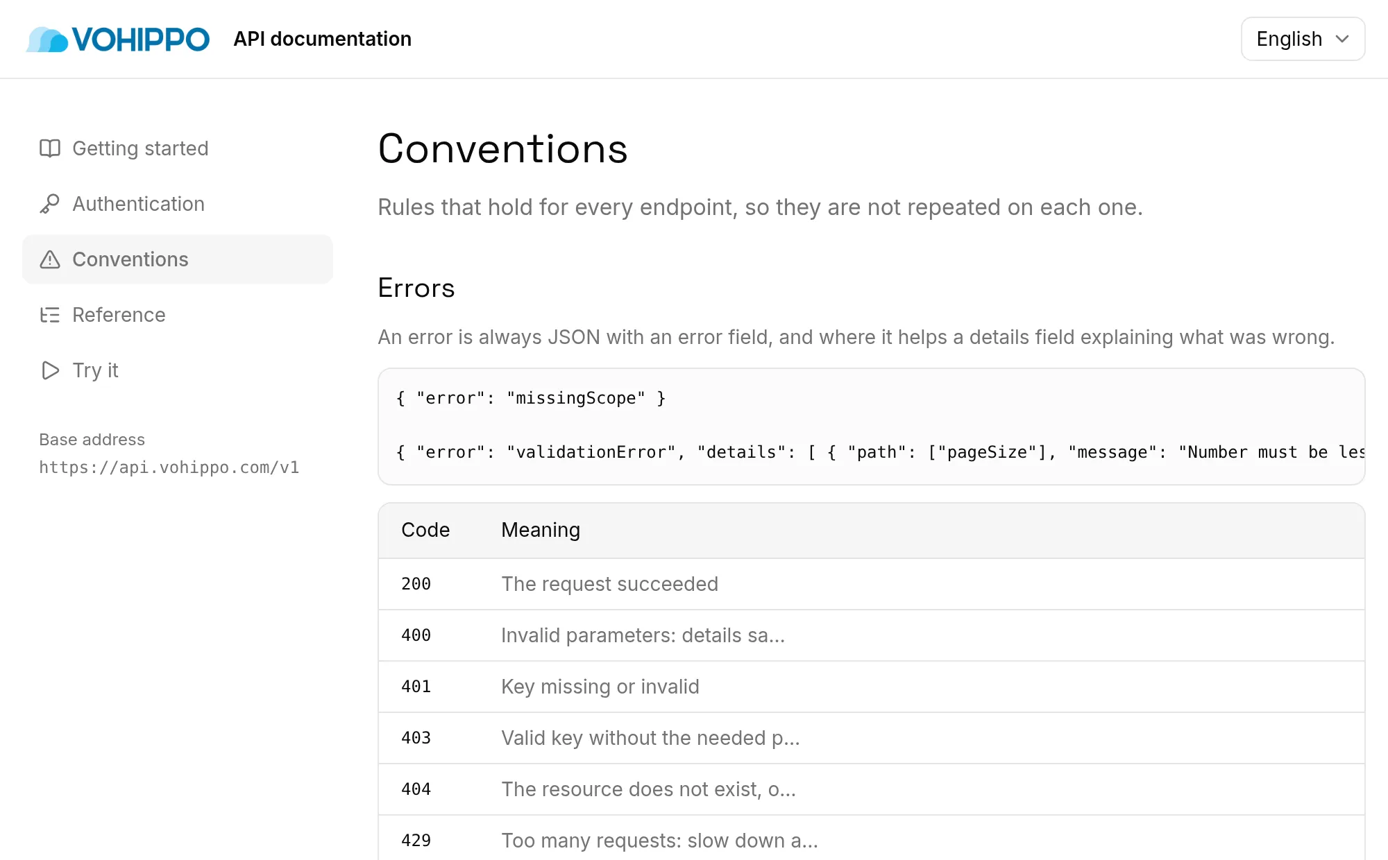
Task: Click the 200 status code cell
Action: [x=416, y=584]
